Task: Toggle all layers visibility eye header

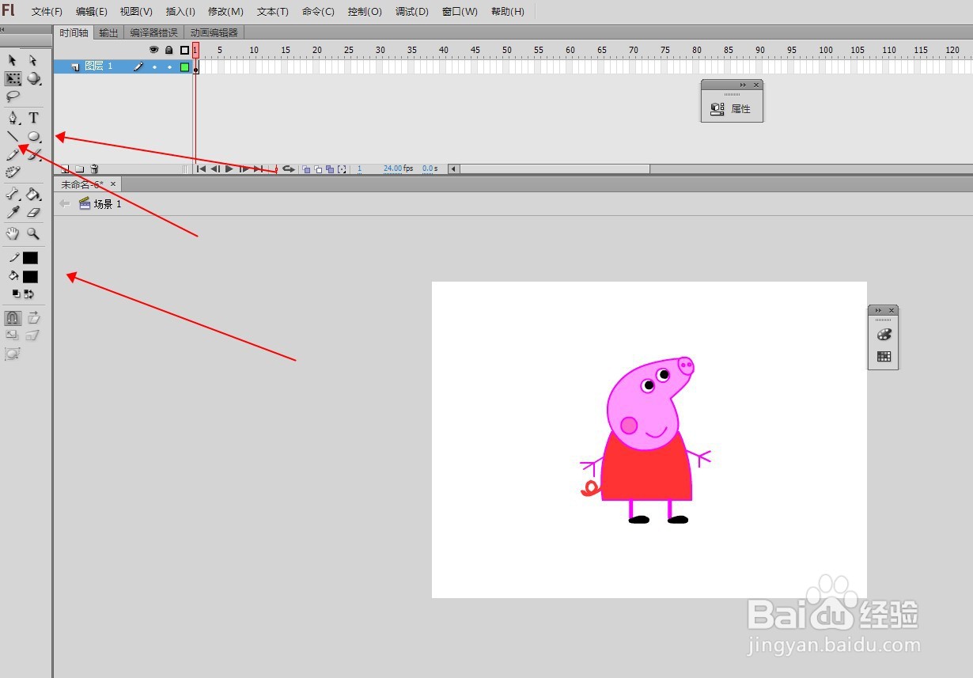Action: coord(154,50)
